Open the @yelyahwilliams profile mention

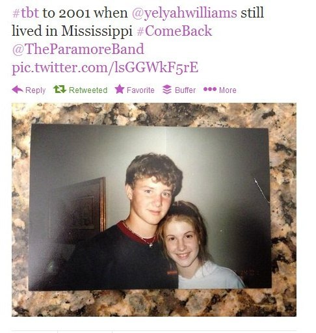click(185, 13)
